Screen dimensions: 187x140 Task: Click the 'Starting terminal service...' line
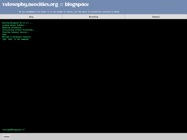point(16,32)
